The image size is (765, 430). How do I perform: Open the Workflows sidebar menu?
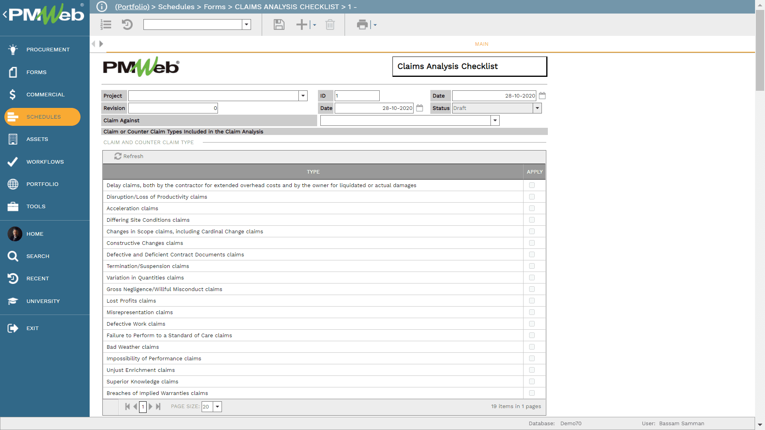tap(45, 162)
